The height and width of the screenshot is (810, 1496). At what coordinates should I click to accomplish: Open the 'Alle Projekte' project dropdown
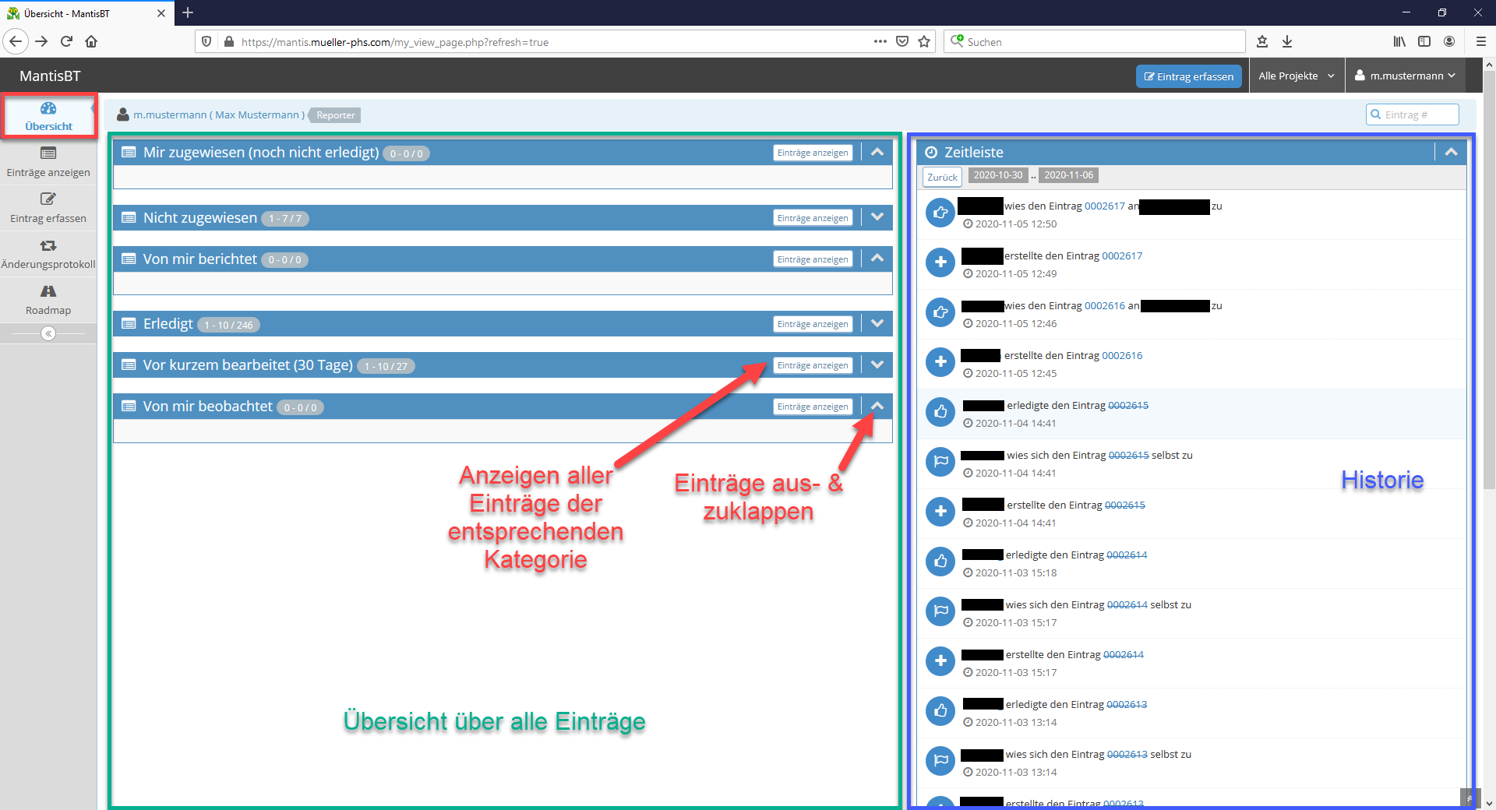1296,76
